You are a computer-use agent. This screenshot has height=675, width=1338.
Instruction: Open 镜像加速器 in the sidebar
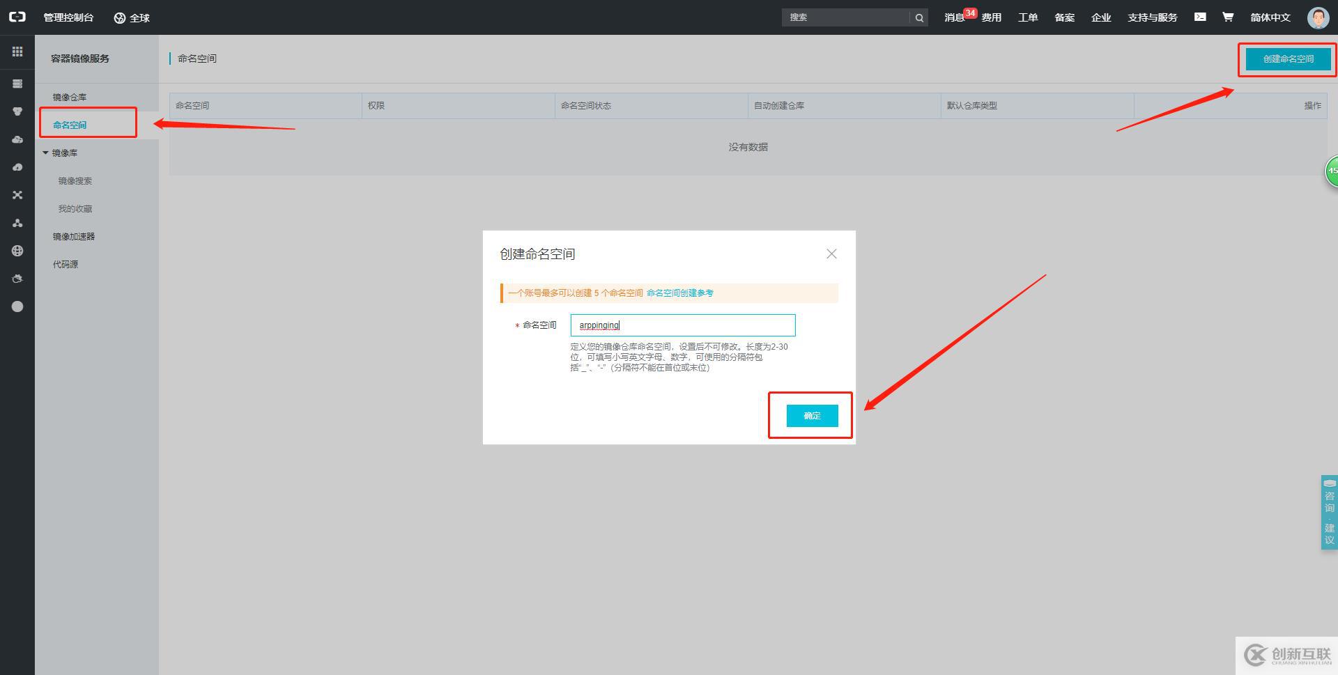click(74, 237)
